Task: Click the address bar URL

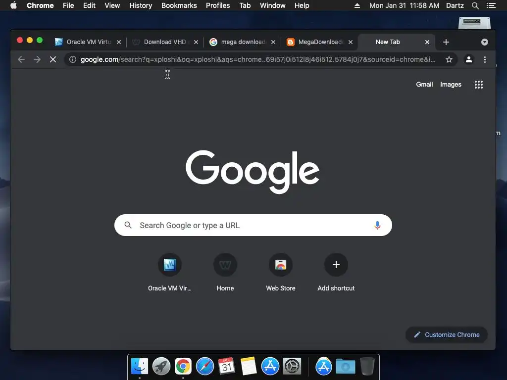Action: 258,59
